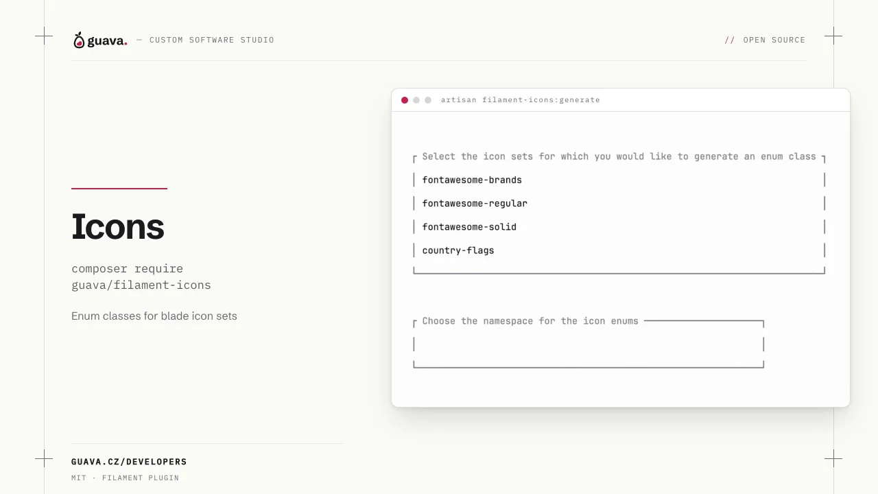This screenshot has width=878, height=494.
Task: Click the Icons heading
Action: tap(118, 226)
